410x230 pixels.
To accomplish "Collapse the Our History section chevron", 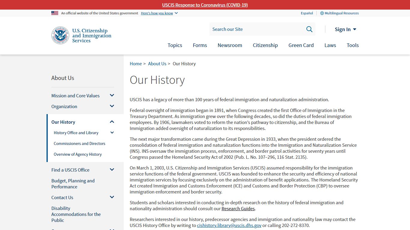I will tap(112, 122).
